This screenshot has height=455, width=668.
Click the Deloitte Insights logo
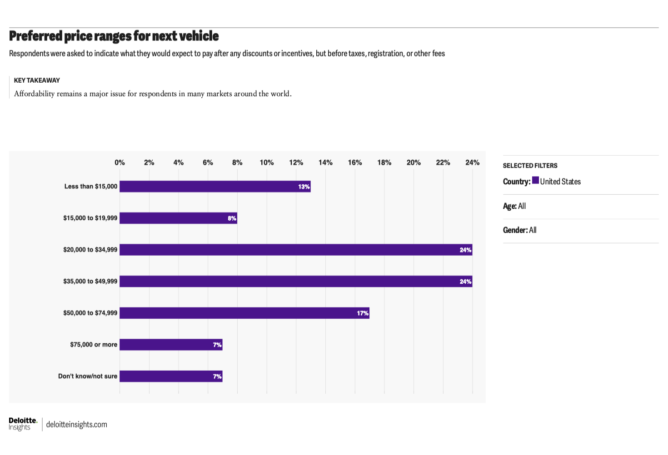(x=23, y=424)
